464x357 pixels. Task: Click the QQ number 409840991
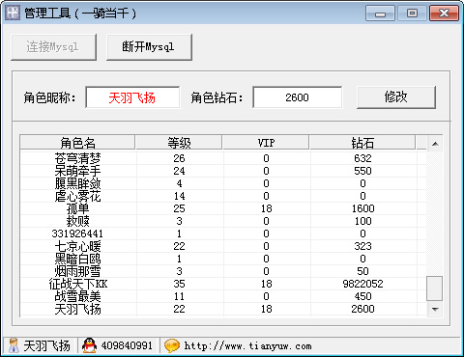pos(127,345)
